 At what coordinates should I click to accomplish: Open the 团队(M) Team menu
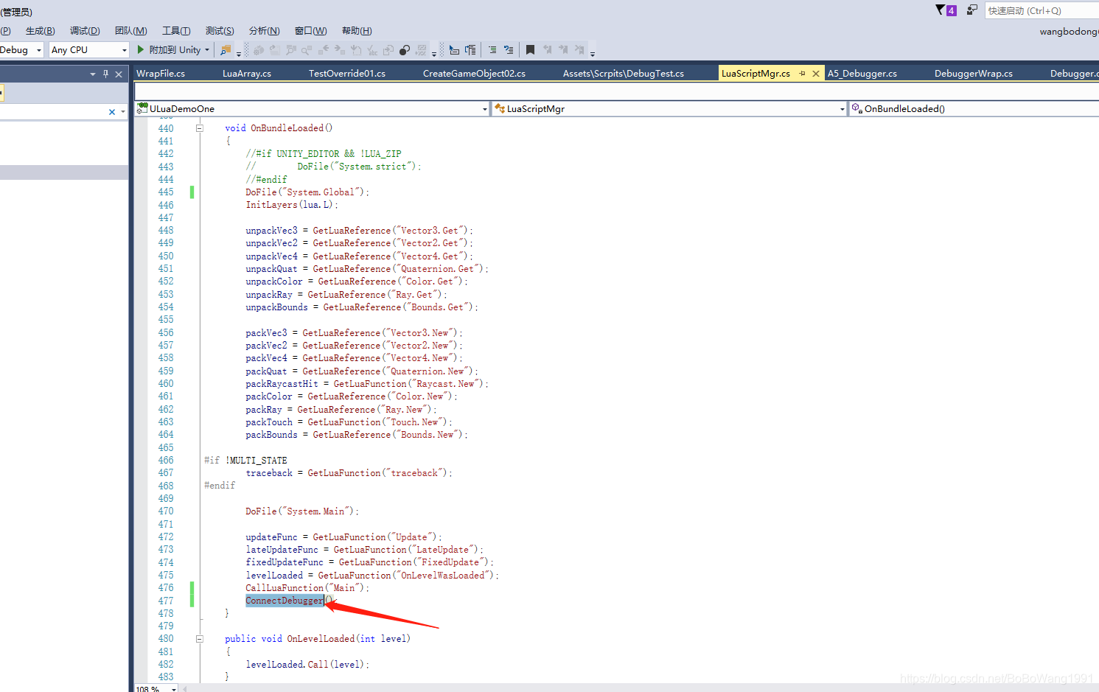click(131, 31)
